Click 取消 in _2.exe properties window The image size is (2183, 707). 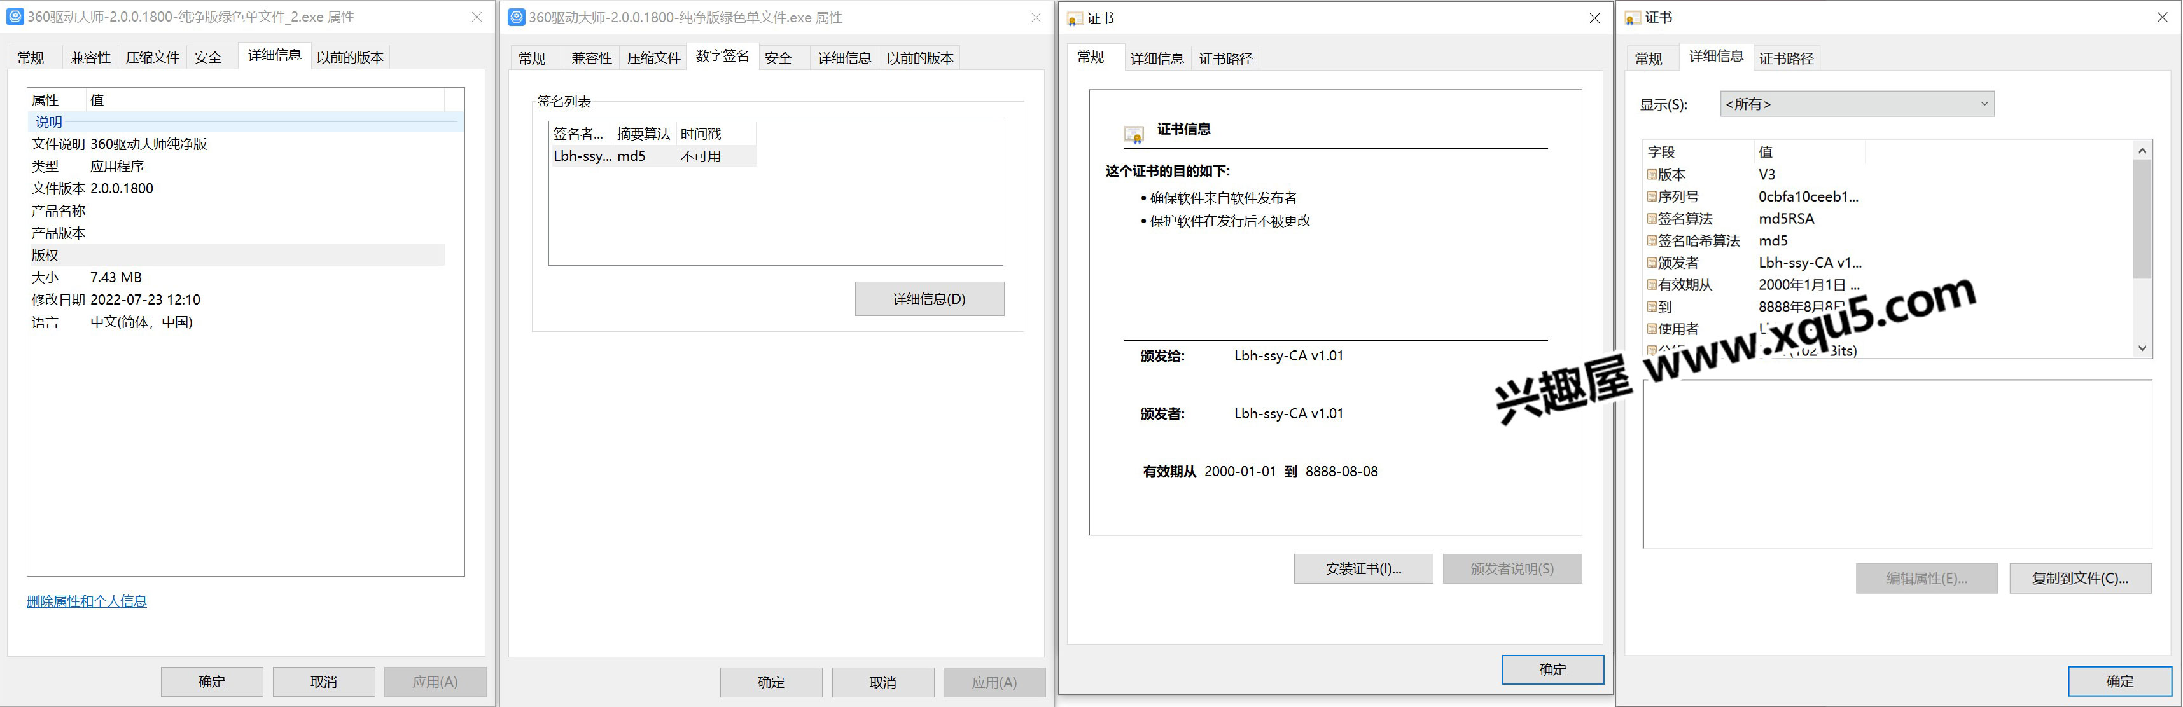(x=324, y=682)
